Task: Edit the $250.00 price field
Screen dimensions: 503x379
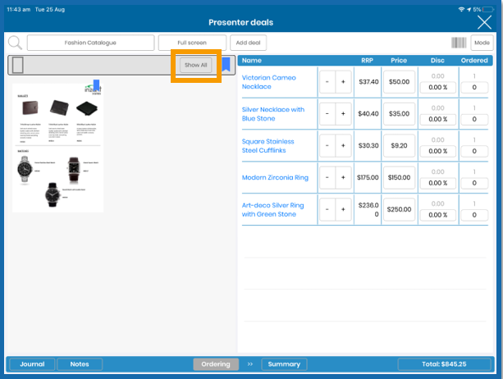Action: pyautogui.click(x=399, y=209)
